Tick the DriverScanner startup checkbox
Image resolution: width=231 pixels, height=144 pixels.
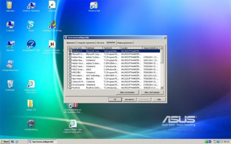click(70, 85)
